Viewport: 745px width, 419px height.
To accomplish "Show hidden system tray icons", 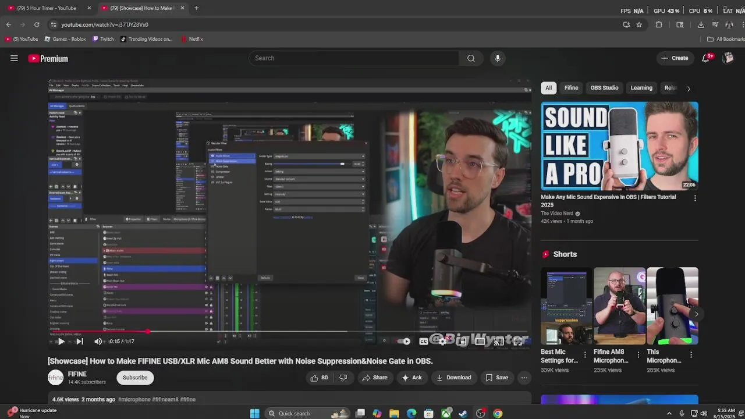I will (669, 414).
